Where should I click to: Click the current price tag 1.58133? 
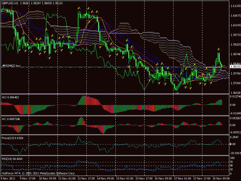point(235,66)
